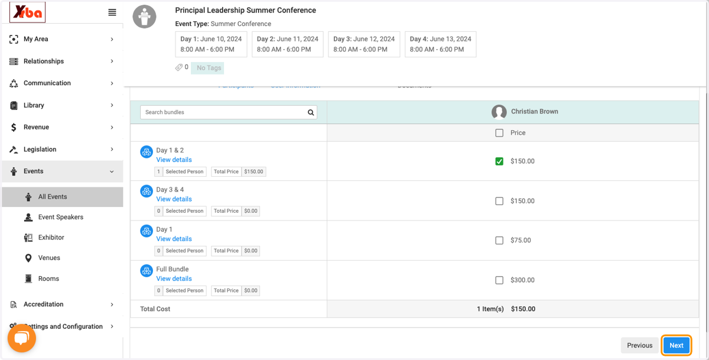
Task: Click the Library book icon
Action: click(x=14, y=105)
